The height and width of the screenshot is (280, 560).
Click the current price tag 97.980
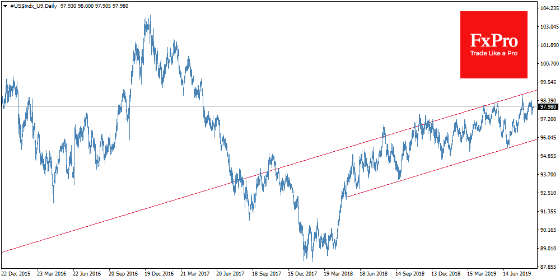coord(548,106)
